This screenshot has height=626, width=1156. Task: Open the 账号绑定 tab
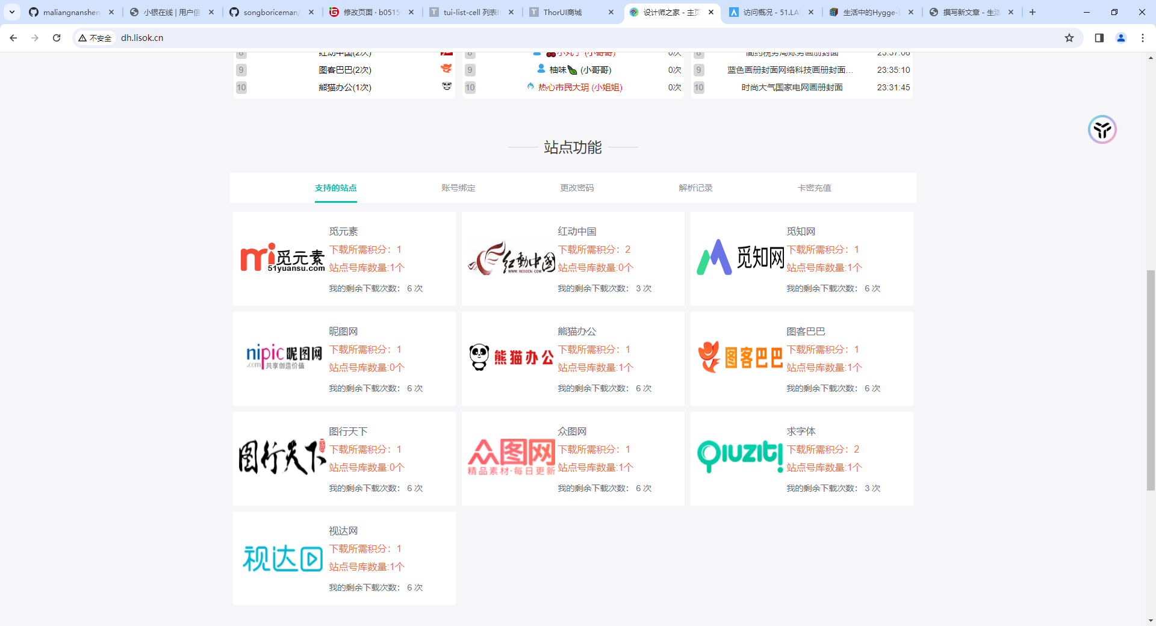pos(458,188)
